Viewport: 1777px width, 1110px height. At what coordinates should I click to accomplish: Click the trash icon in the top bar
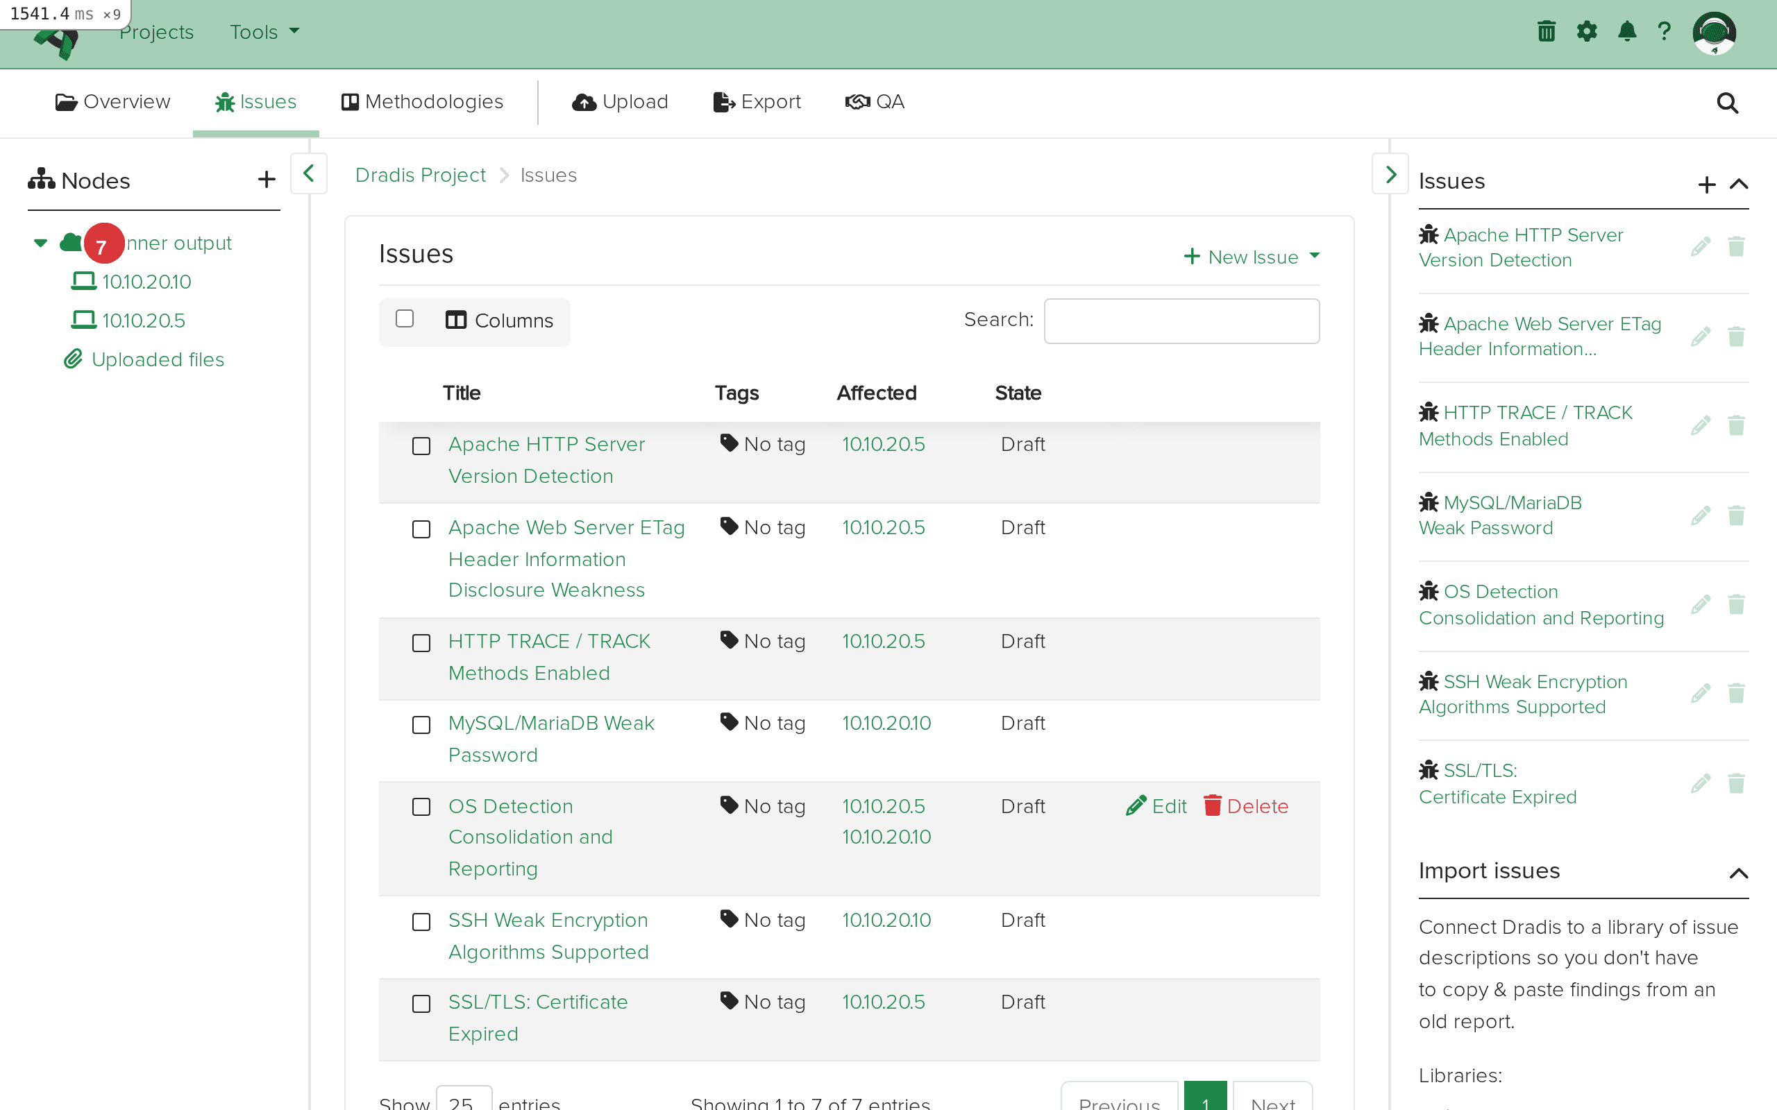(1546, 31)
